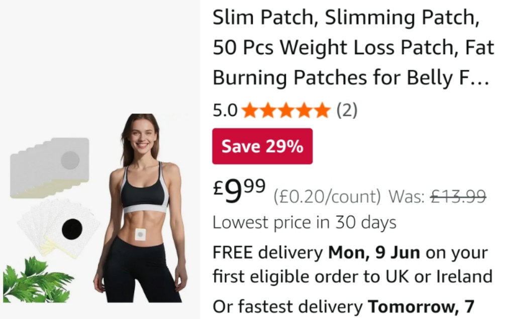
Task: Select the red Save 29% badge
Action: (x=262, y=146)
